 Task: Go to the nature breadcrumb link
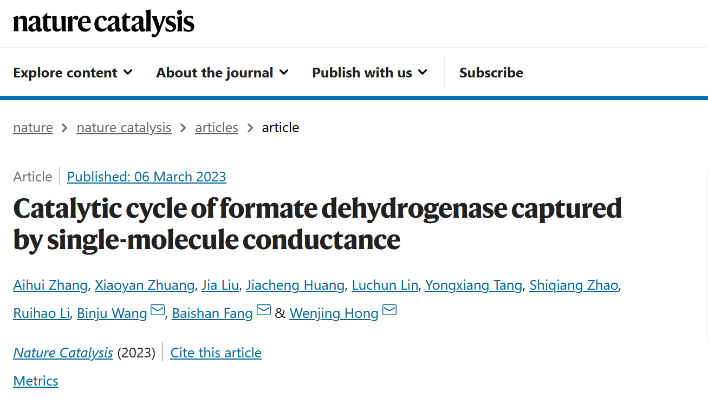pyautogui.click(x=33, y=128)
